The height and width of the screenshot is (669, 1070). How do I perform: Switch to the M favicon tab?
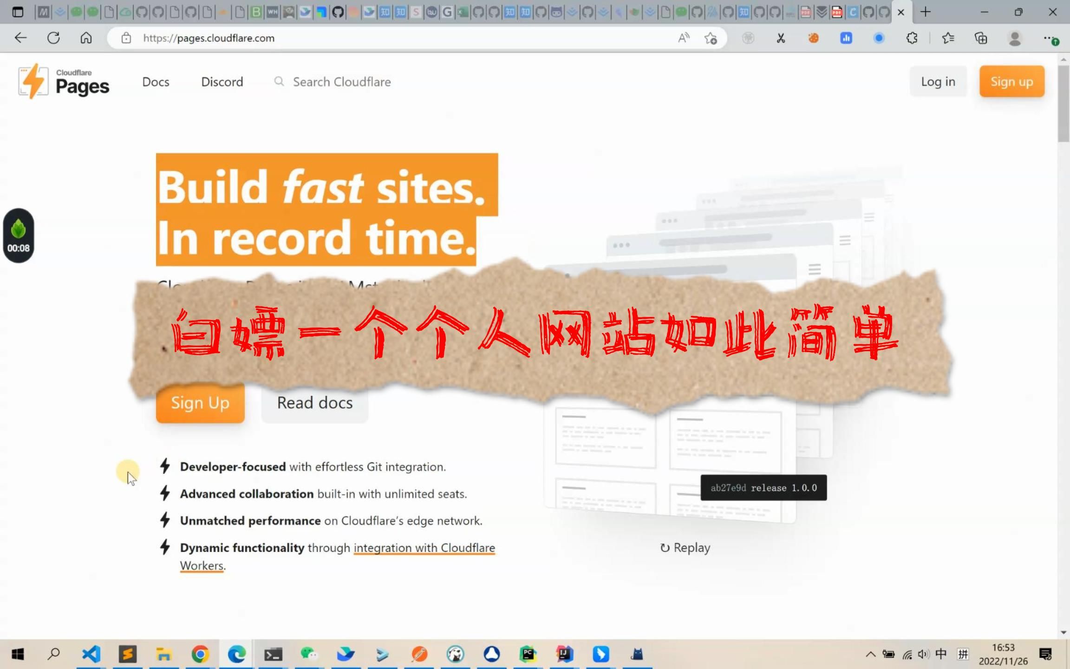tap(43, 12)
